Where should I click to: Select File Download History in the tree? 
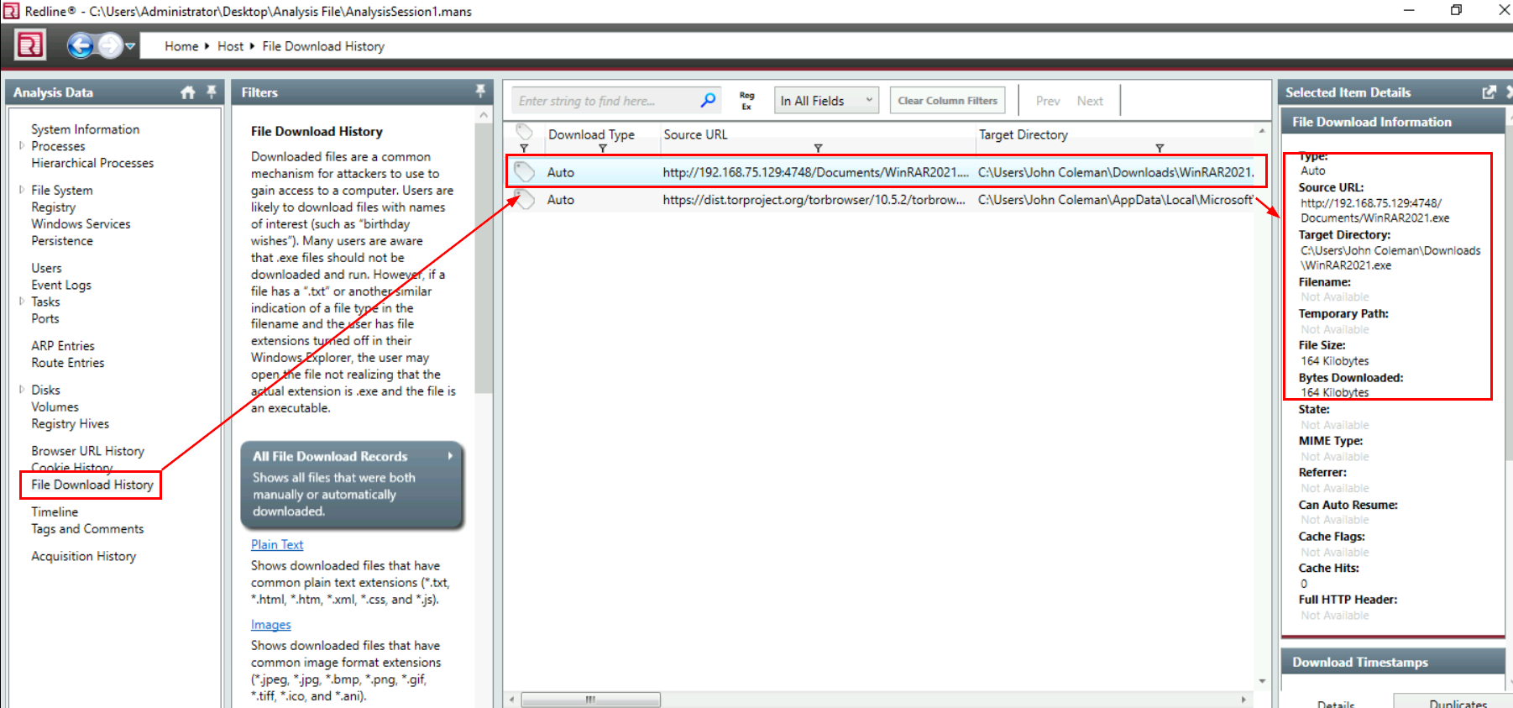click(92, 485)
